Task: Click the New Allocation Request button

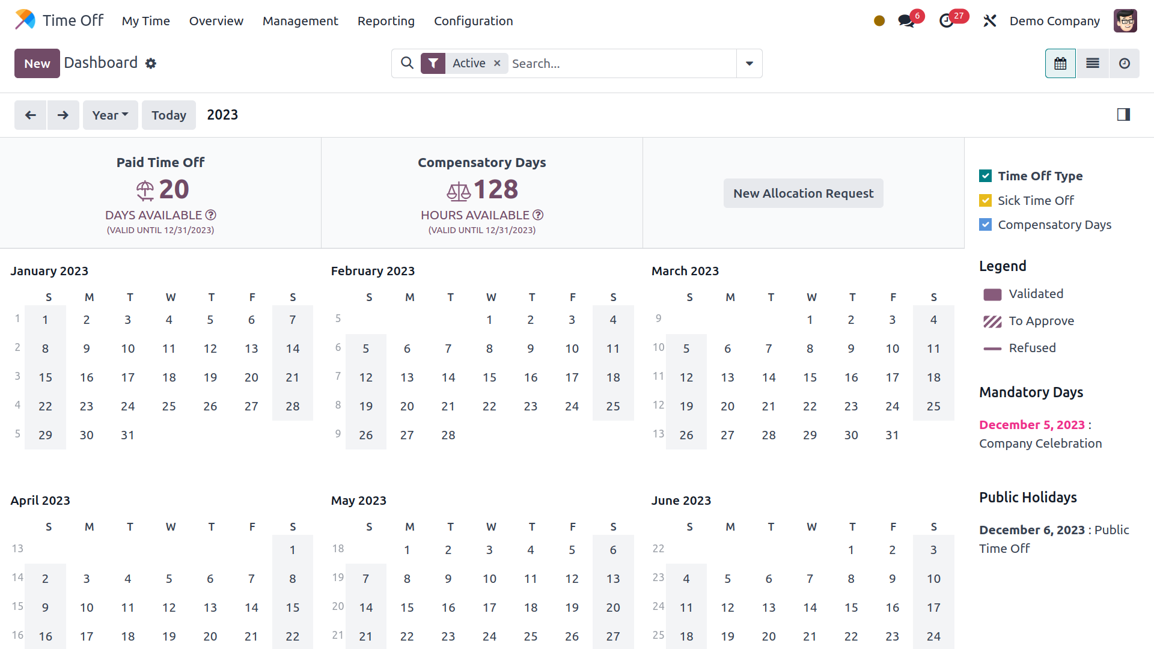Action: [x=803, y=193]
